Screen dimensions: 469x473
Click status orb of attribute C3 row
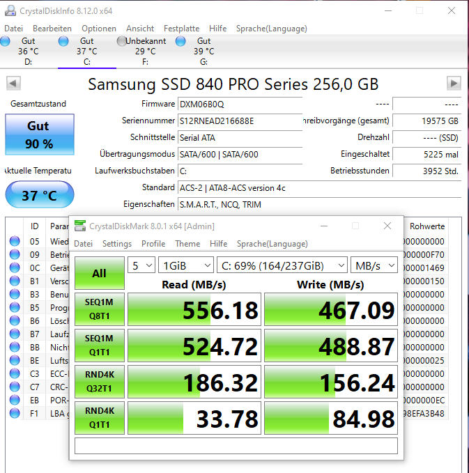(15, 373)
